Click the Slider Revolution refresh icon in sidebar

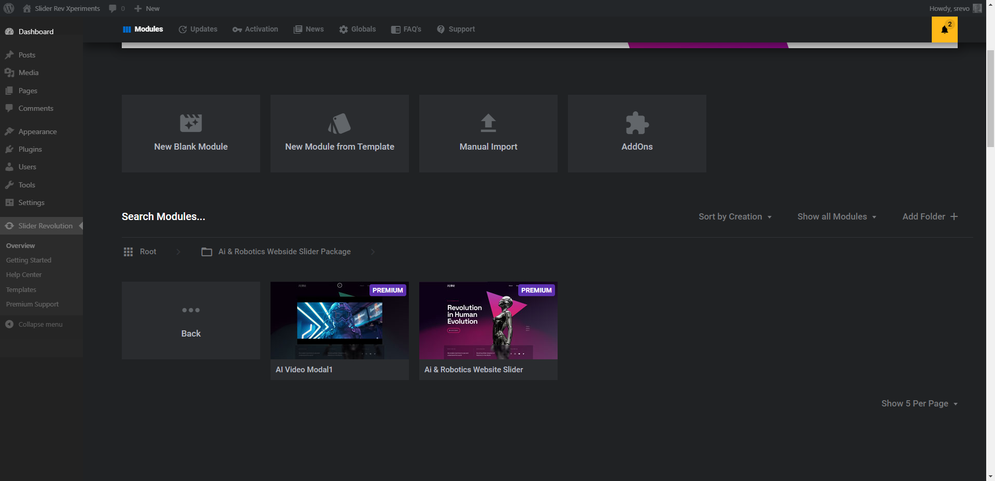tap(9, 226)
